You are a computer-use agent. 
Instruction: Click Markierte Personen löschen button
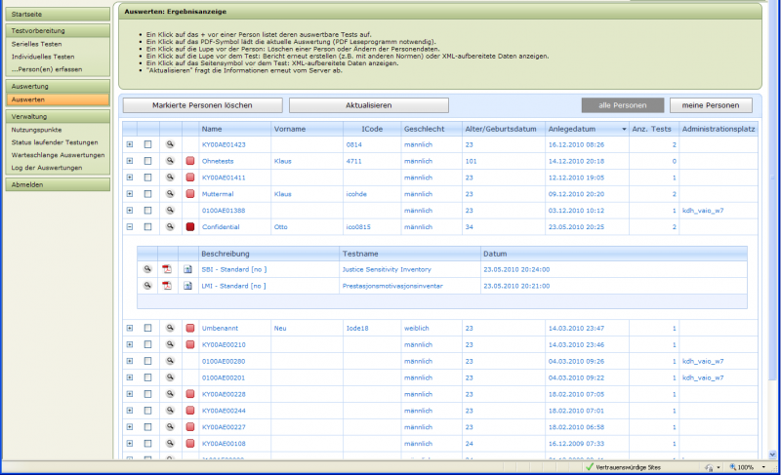click(x=202, y=104)
